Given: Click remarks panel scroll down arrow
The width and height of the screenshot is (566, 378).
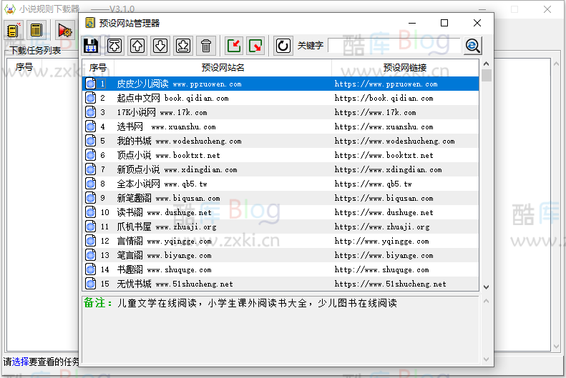Looking at the screenshot, I should (487, 359).
